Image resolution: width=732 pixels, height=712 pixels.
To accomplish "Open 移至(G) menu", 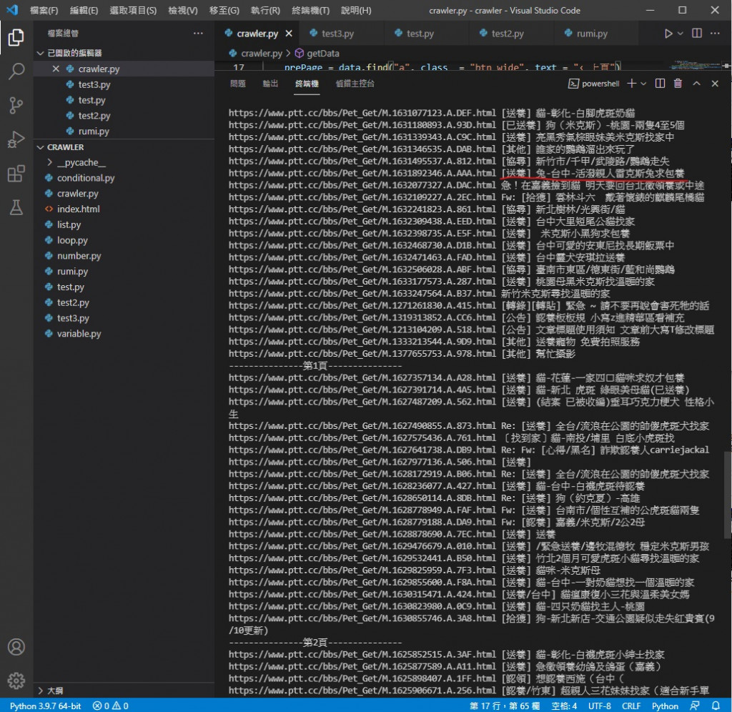I will coord(224,10).
